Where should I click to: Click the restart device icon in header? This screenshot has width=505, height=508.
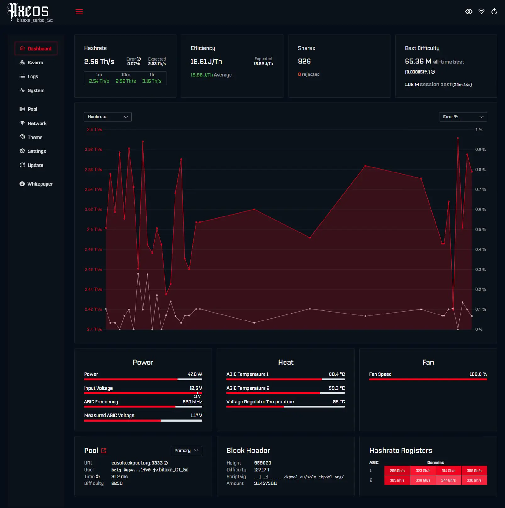(494, 12)
